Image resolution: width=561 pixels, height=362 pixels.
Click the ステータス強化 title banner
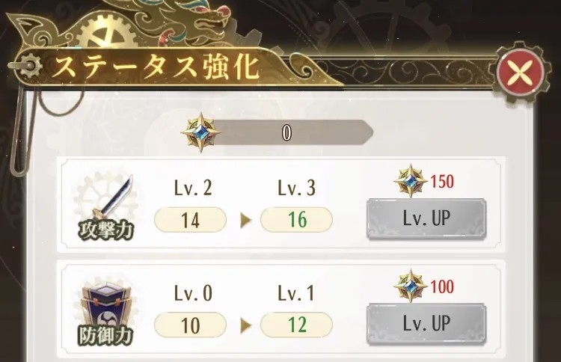coord(156,67)
